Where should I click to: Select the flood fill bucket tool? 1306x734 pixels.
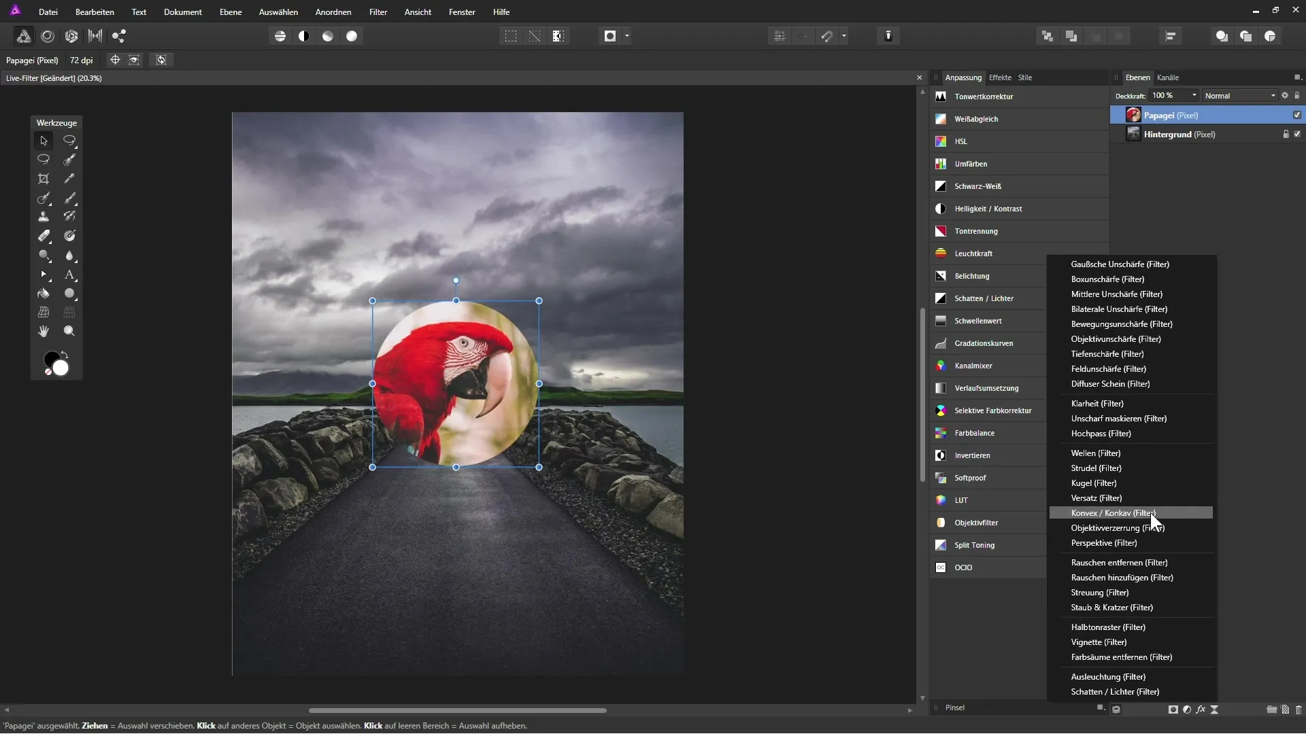click(44, 294)
